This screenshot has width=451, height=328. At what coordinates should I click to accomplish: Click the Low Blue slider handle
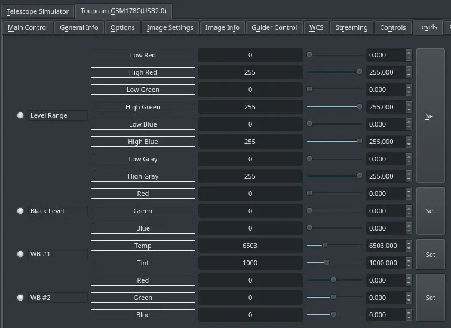coord(309,124)
